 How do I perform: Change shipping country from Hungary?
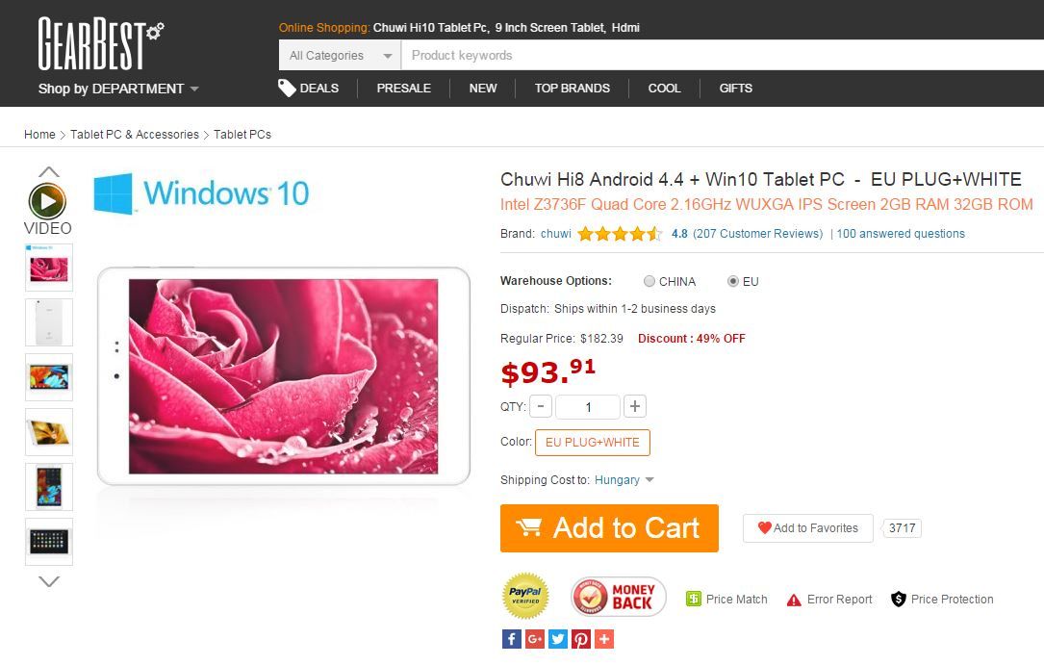624,480
